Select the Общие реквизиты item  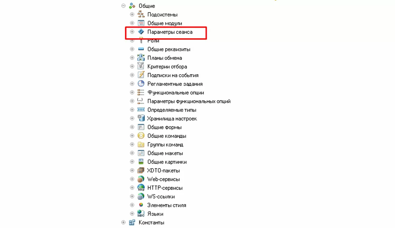pyautogui.click(x=169, y=49)
